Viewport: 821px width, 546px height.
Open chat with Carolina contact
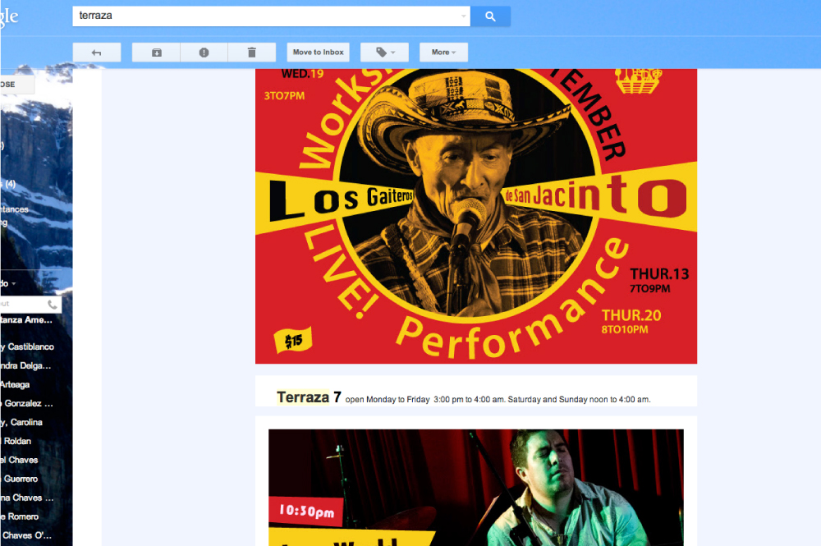tap(25, 422)
